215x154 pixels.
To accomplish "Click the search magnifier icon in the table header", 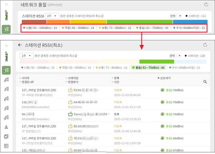I will (x=205, y=82).
